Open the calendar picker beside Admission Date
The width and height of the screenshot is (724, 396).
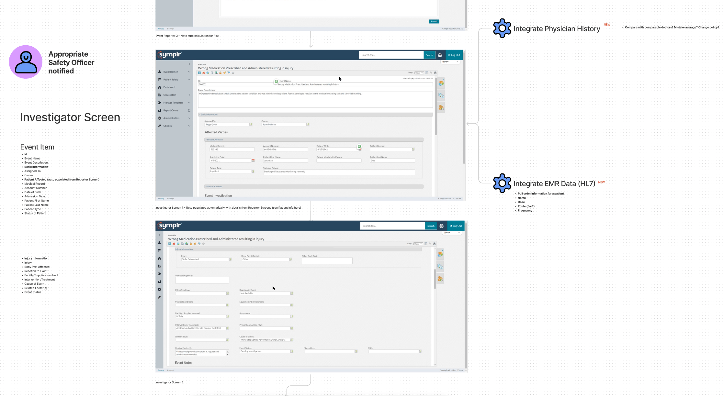(x=253, y=160)
